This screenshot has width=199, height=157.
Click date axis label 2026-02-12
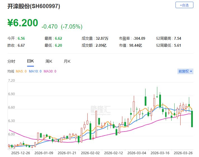[113, 153]
